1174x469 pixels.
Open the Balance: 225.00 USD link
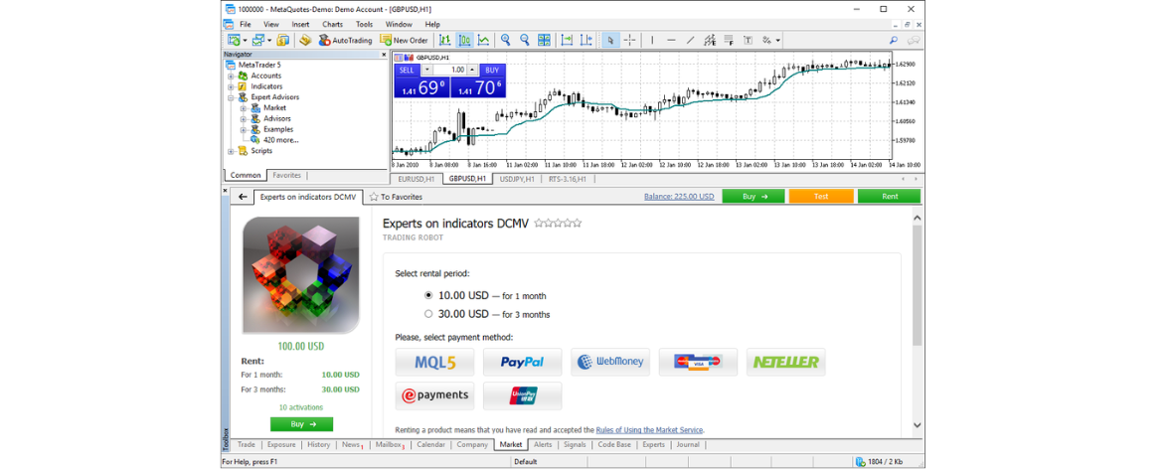point(679,197)
